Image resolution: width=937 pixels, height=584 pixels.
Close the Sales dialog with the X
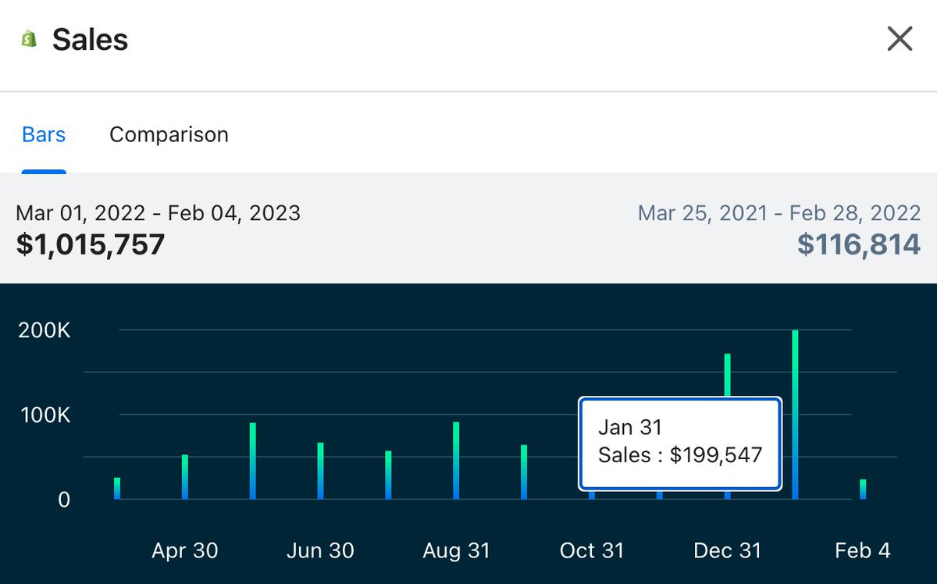(x=900, y=38)
